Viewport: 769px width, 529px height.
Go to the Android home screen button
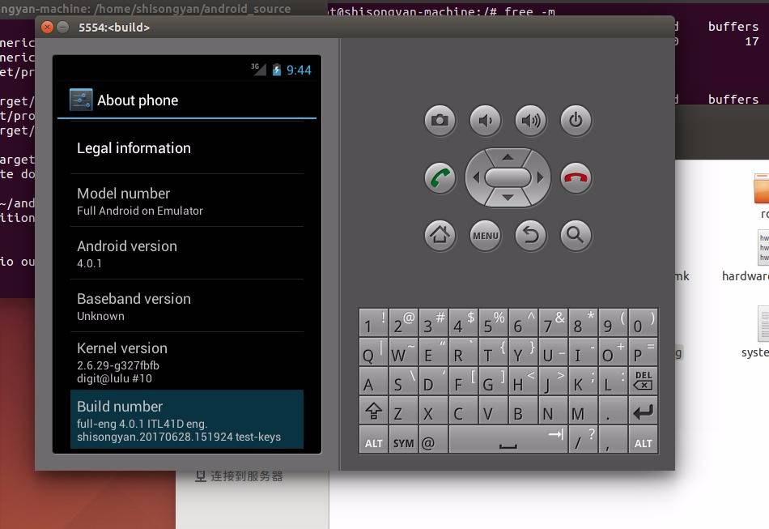440,236
